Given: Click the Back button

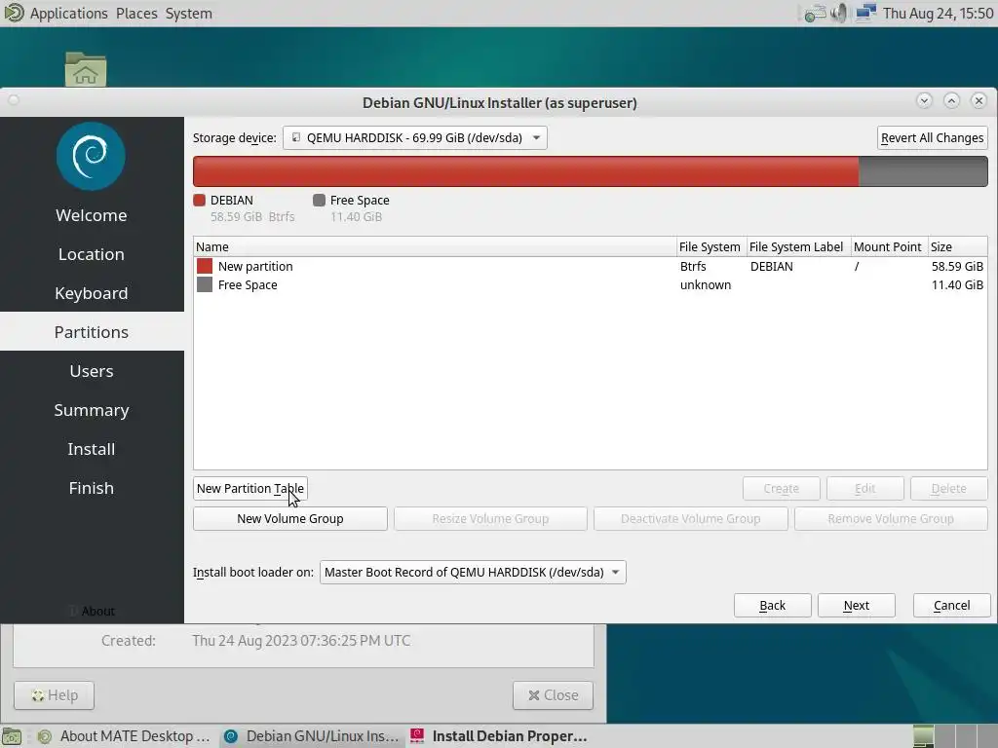Looking at the screenshot, I should 772,606.
